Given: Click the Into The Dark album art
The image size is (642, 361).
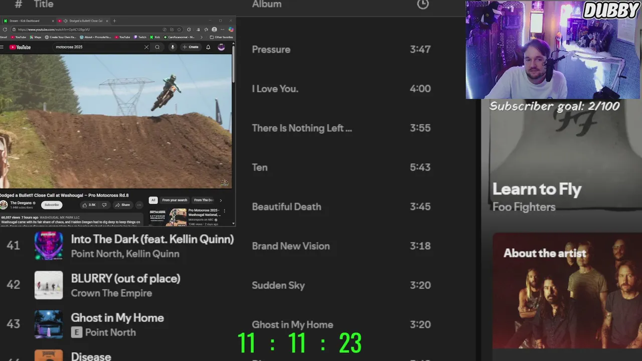Looking at the screenshot, I should [x=49, y=246].
